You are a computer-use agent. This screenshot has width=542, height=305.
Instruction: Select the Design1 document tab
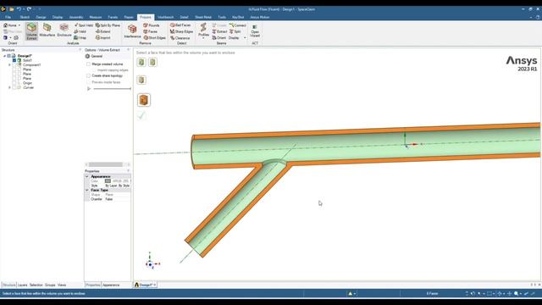pyautogui.click(x=145, y=285)
